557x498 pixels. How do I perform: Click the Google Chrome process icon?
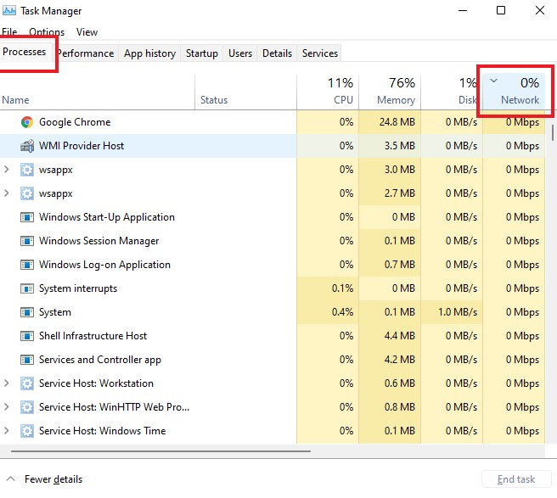[x=27, y=122]
